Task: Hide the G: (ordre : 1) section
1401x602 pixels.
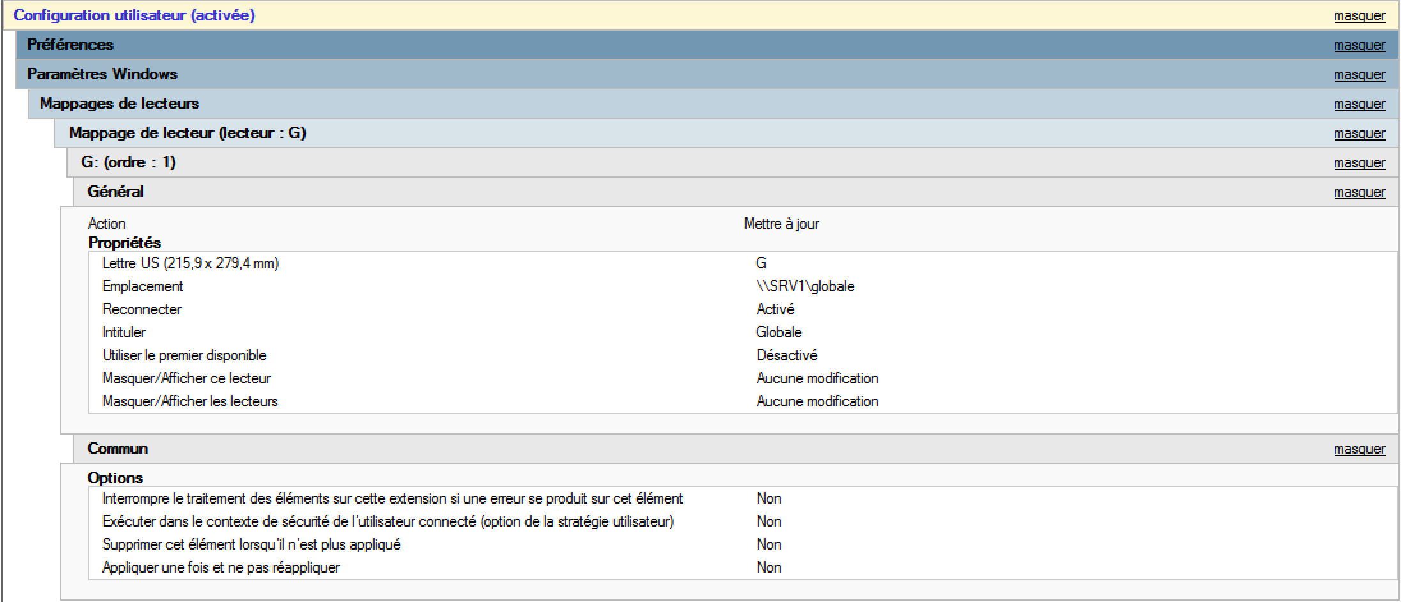Action: click(x=1359, y=163)
